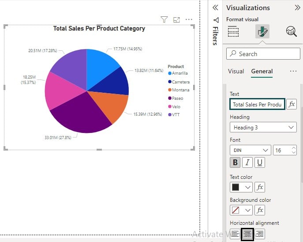Increase font size with up stepper arrow

(294, 148)
